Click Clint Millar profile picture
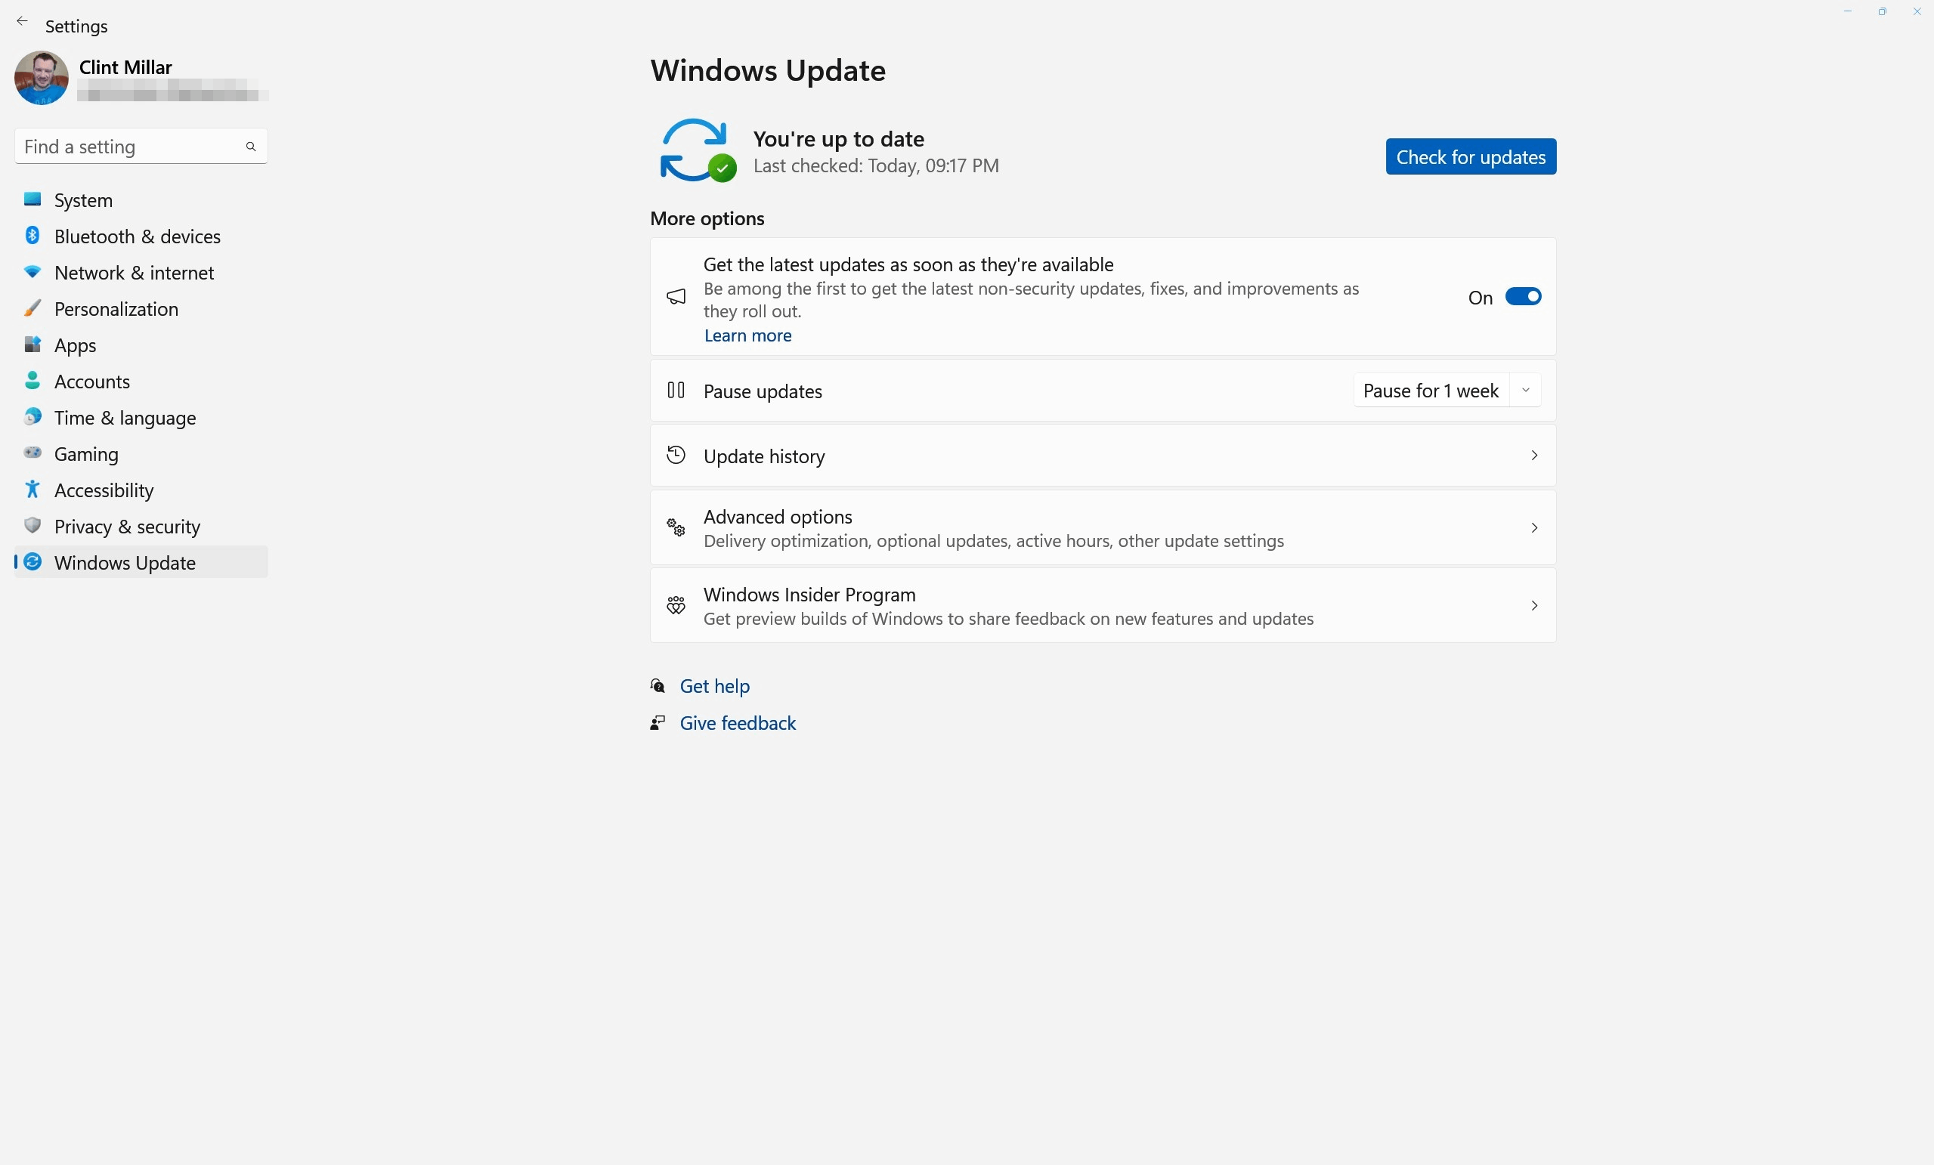1934x1165 pixels. (42, 78)
